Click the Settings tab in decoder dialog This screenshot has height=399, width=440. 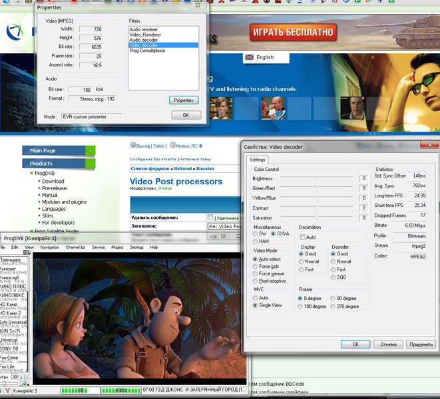pos(257,160)
